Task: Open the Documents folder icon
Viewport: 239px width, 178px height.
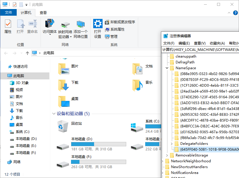Action: tap(137, 69)
